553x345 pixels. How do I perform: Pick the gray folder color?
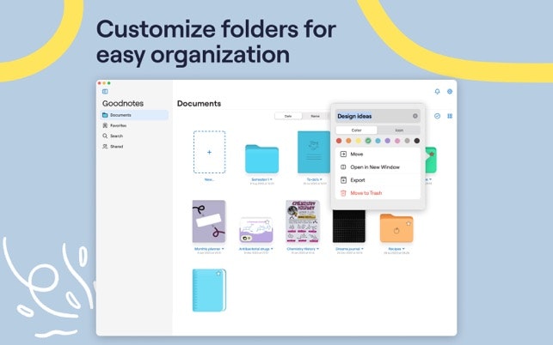coord(407,141)
